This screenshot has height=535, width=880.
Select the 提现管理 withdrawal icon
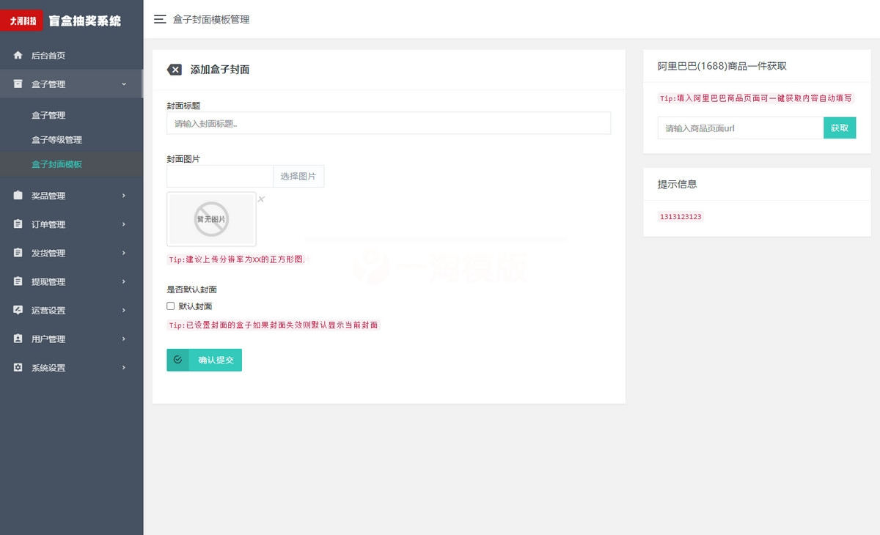(17, 281)
